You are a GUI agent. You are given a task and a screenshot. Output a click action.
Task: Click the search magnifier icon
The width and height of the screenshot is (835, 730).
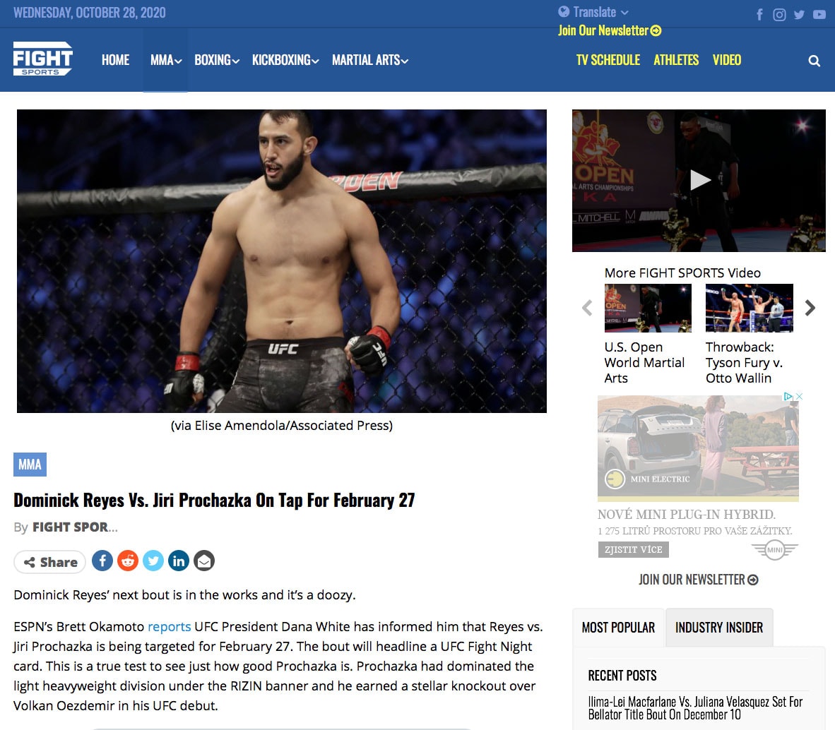pos(814,61)
